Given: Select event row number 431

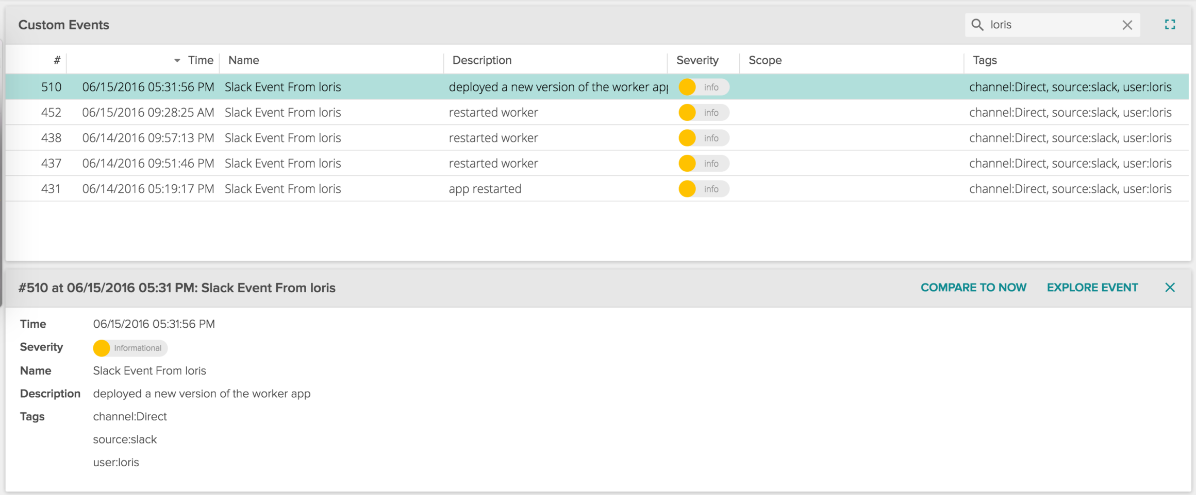Looking at the screenshot, I should pos(597,188).
